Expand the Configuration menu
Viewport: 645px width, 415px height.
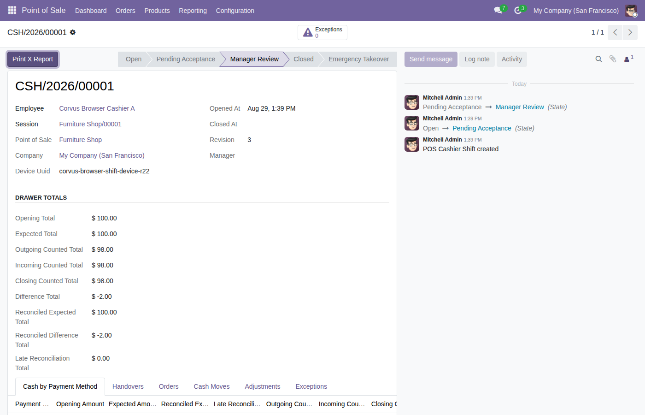click(235, 10)
